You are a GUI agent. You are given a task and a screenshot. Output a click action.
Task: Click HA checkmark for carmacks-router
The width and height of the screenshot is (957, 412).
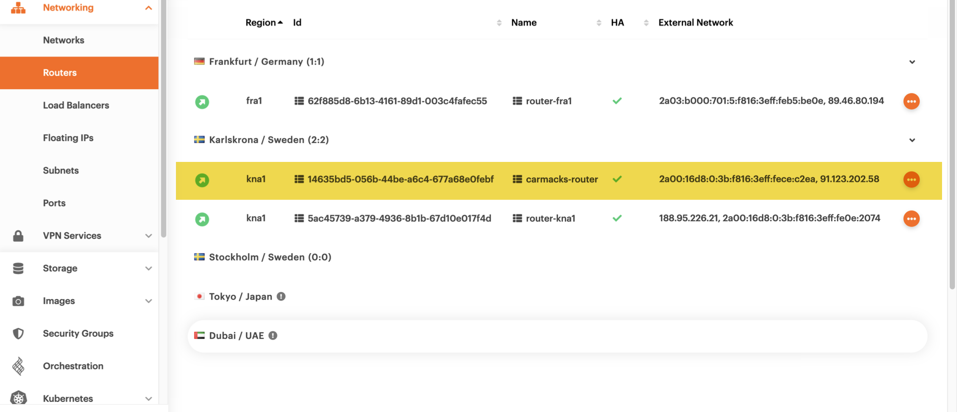(617, 179)
